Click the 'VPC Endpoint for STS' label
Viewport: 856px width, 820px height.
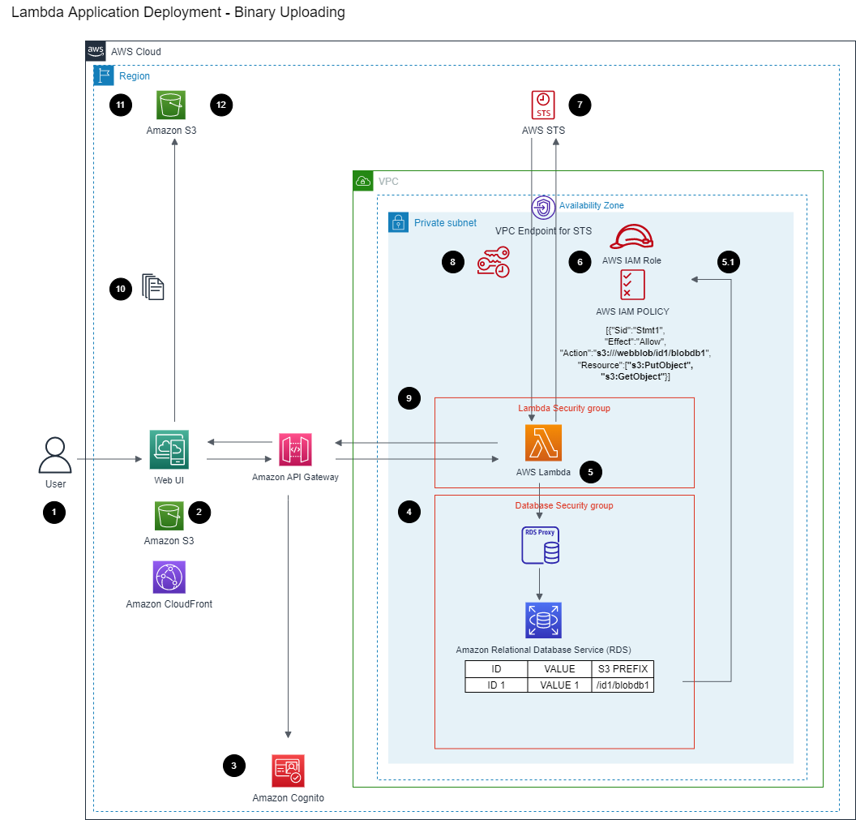click(x=543, y=231)
